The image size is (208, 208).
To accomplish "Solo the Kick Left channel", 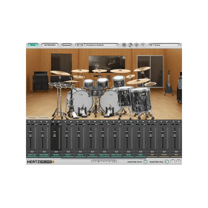I will pos(29,122).
